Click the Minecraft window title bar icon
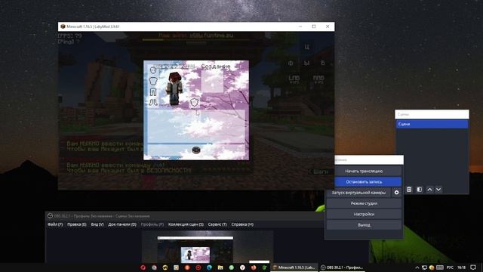Screen dimensions: 483x272 (63, 26)
